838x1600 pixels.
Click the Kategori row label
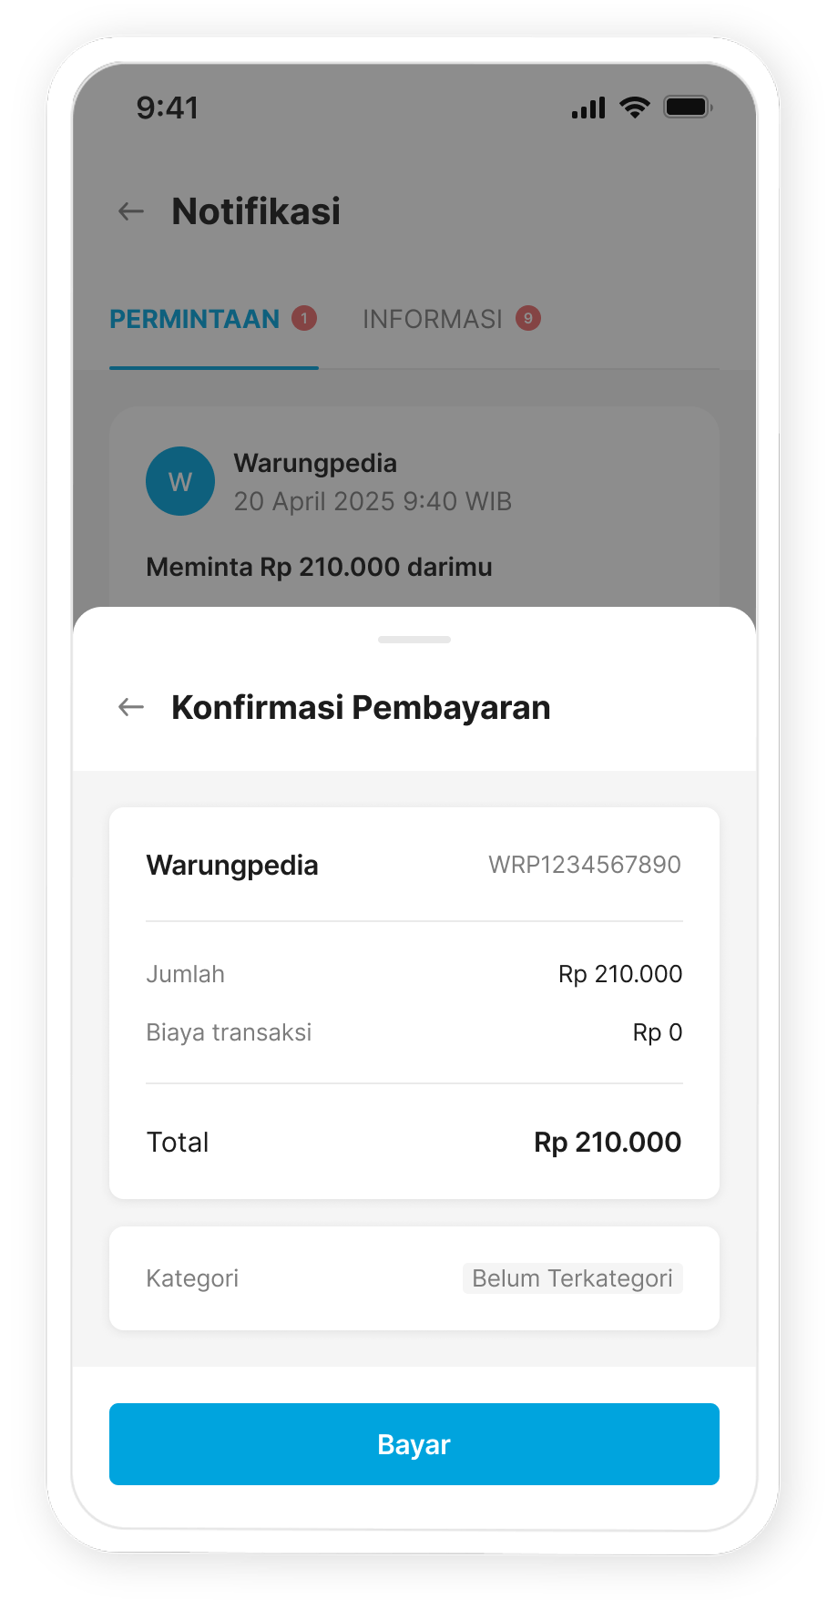pyautogui.click(x=192, y=1278)
